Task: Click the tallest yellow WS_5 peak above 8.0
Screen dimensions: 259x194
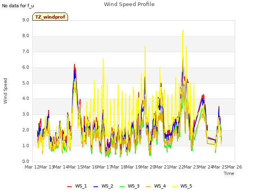Action: pyautogui.click(x=183, y=31)
